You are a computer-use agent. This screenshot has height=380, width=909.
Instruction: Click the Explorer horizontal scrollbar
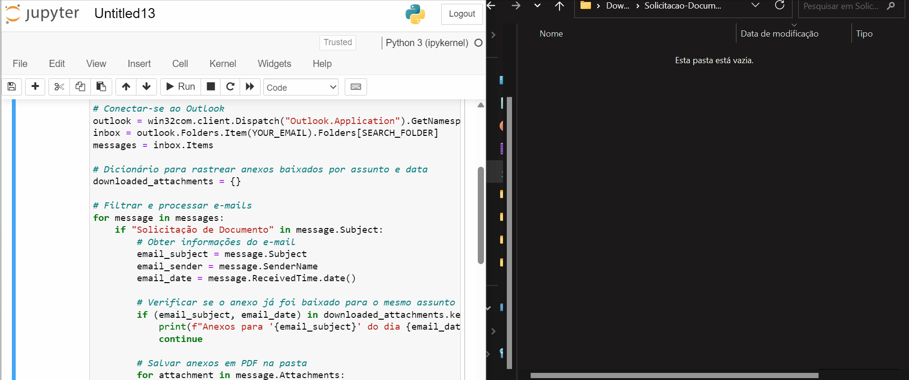[675, 375]
